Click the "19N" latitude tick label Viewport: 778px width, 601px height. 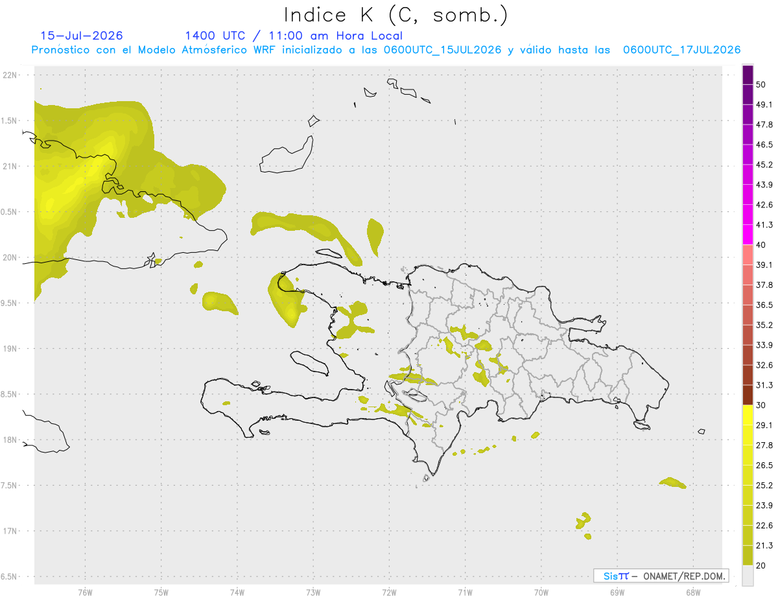pyautogui.click(x=10, y=349)
